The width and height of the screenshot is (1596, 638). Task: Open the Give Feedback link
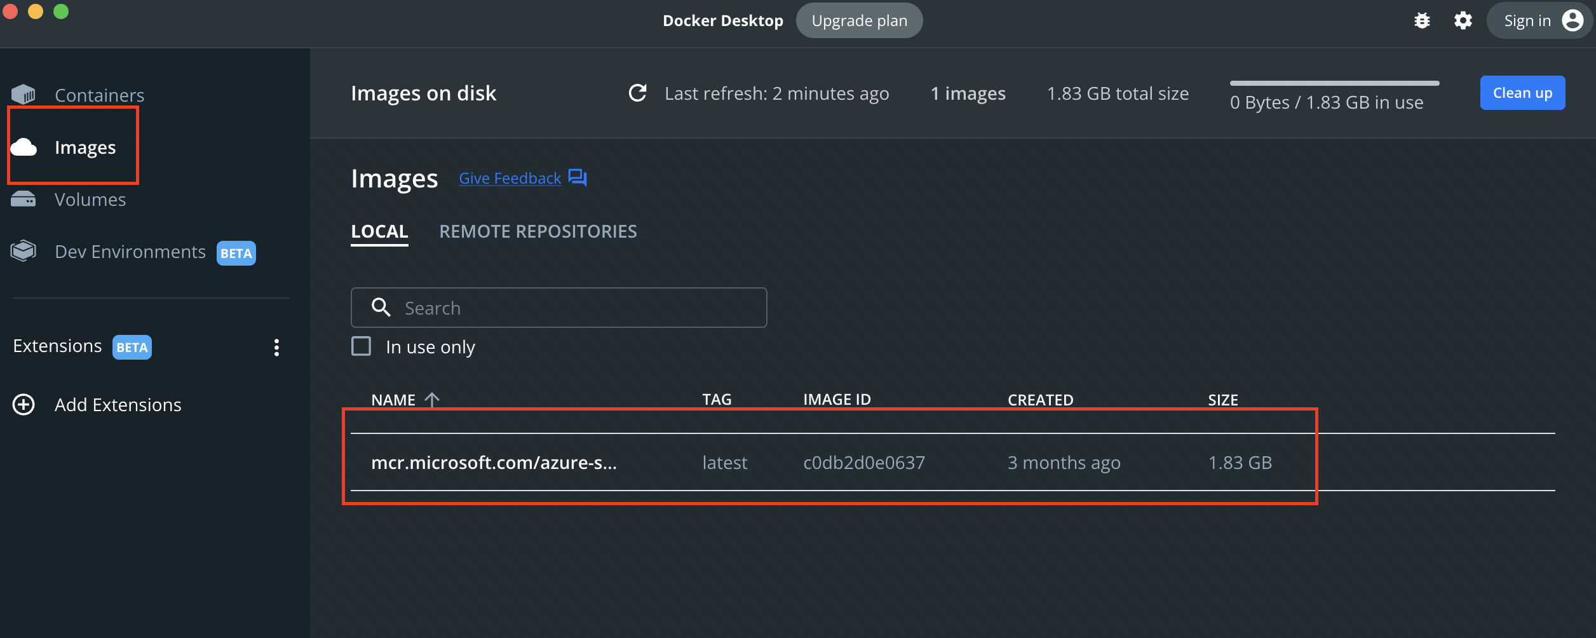[510, 179]
